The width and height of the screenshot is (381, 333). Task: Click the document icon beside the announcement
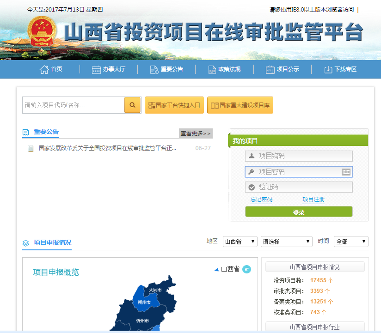click(x=31, y=149)
